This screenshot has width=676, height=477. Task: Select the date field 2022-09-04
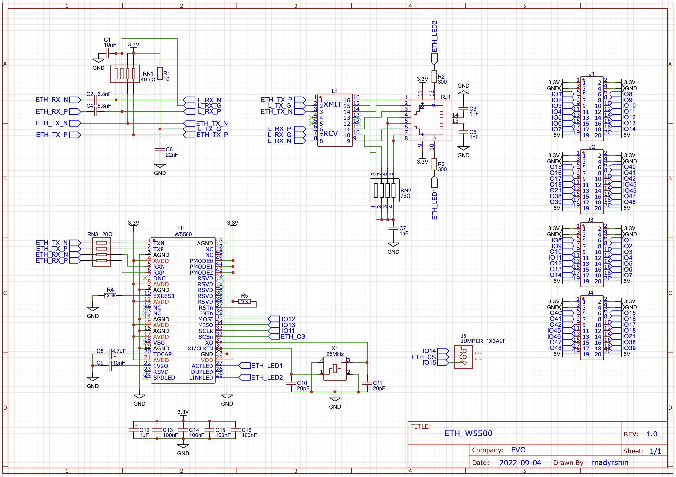pyautogui.click(x=520, y=463)
